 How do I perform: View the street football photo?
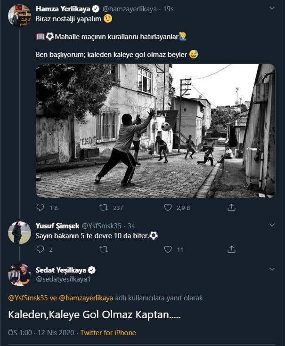pos(155,130)
